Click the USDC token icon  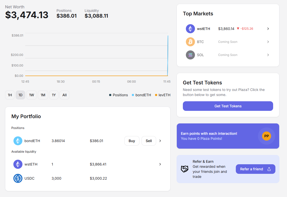(18, 178)
